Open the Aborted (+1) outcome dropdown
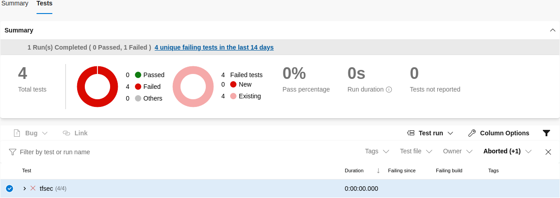The image size is (560, 198). (507, 152)
